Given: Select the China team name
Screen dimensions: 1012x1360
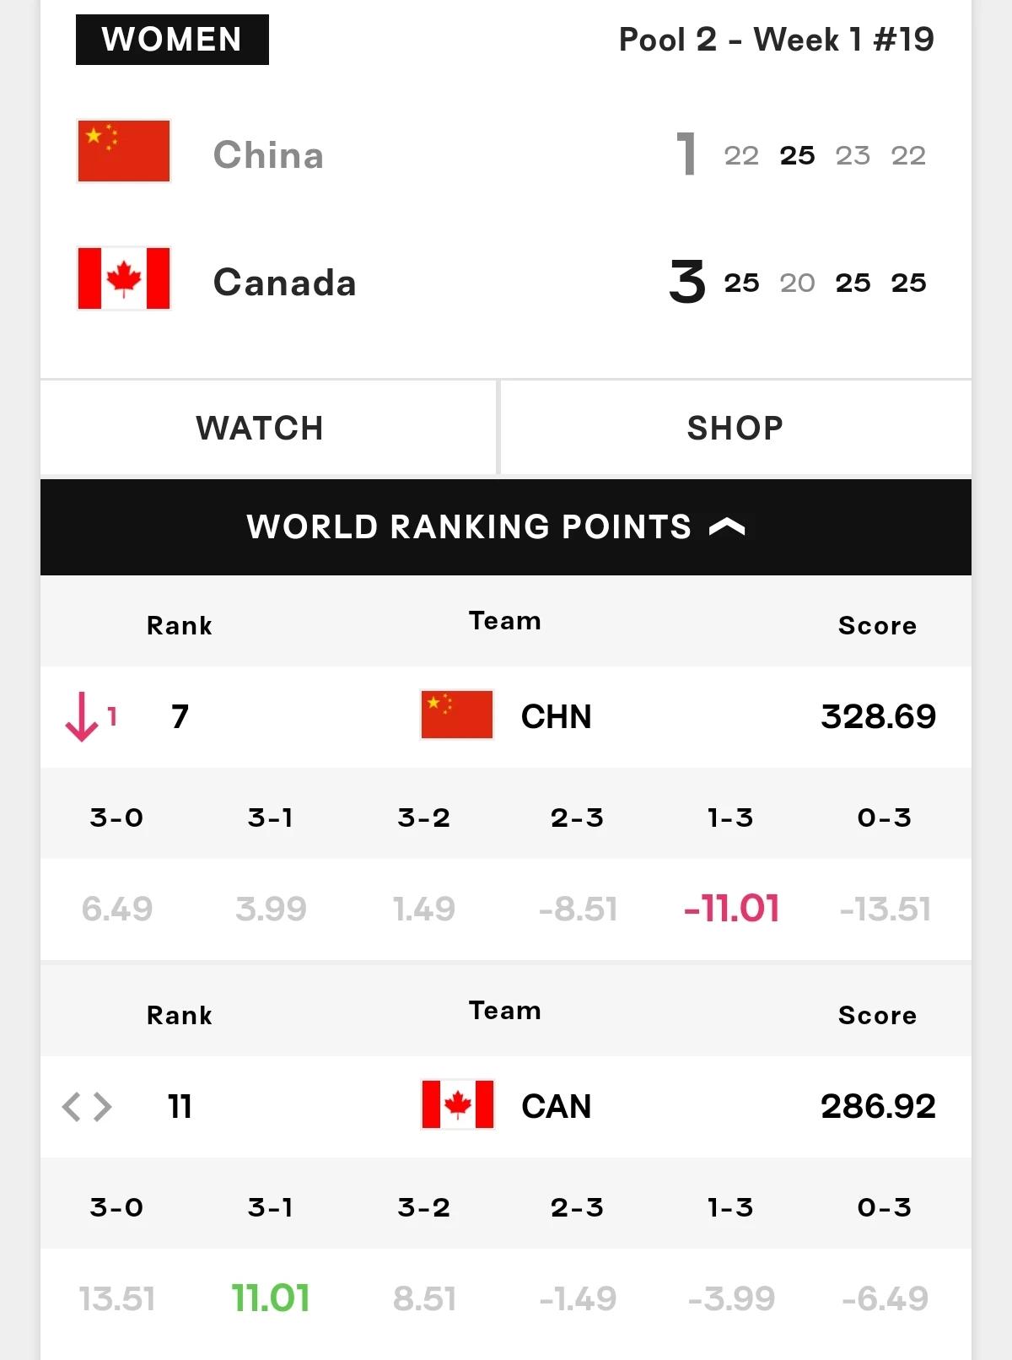Looking at the screenshot, I should [268, 155].
